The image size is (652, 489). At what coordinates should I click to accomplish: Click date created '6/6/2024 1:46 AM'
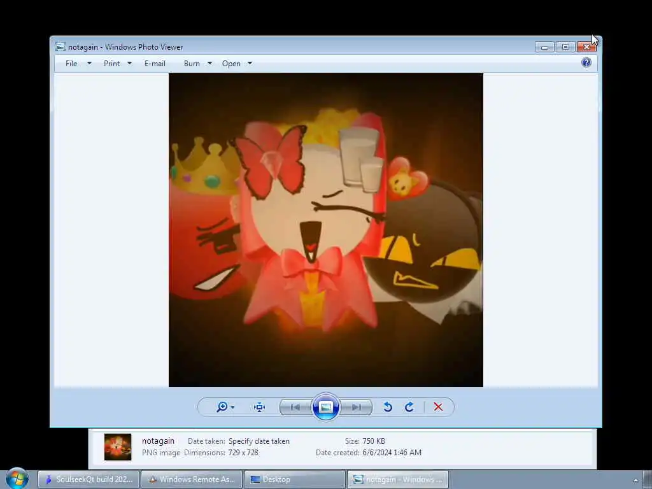tap(392, 453)
